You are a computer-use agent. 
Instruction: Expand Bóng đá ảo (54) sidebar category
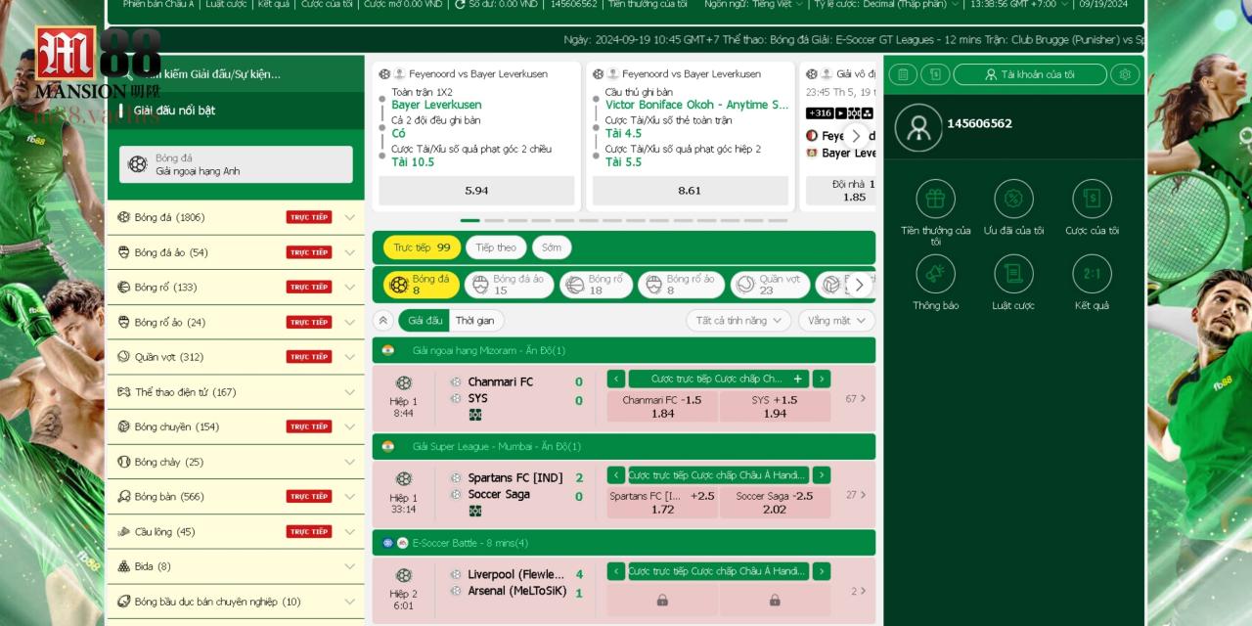click(x=235, y=252)
